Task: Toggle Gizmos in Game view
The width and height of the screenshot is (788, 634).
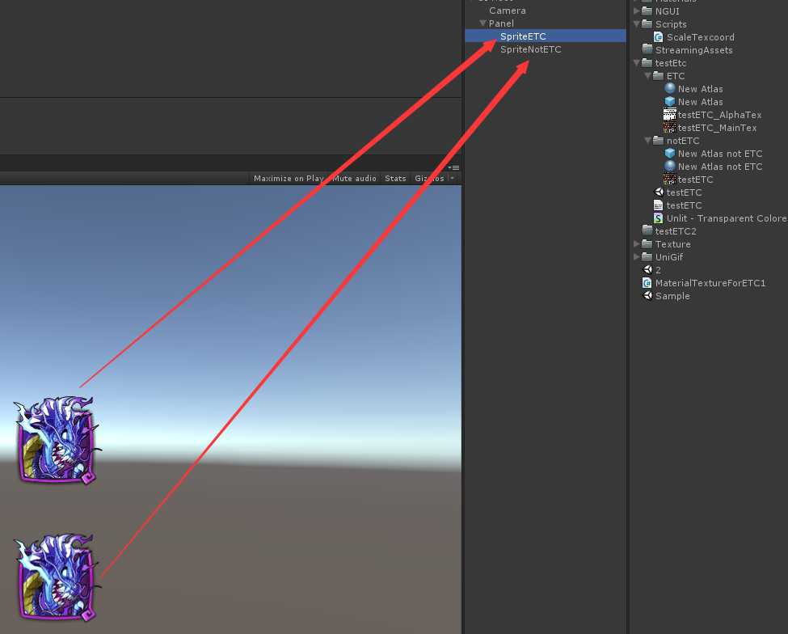Action: (x=429, y=179)
